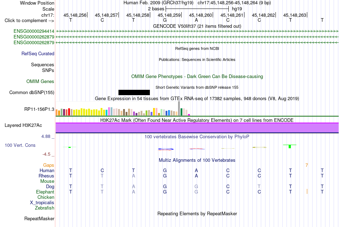Viewport: 339px width, 227px height.
Task: Click position label 45,148,261 on ruler
Action: point(232,15)
